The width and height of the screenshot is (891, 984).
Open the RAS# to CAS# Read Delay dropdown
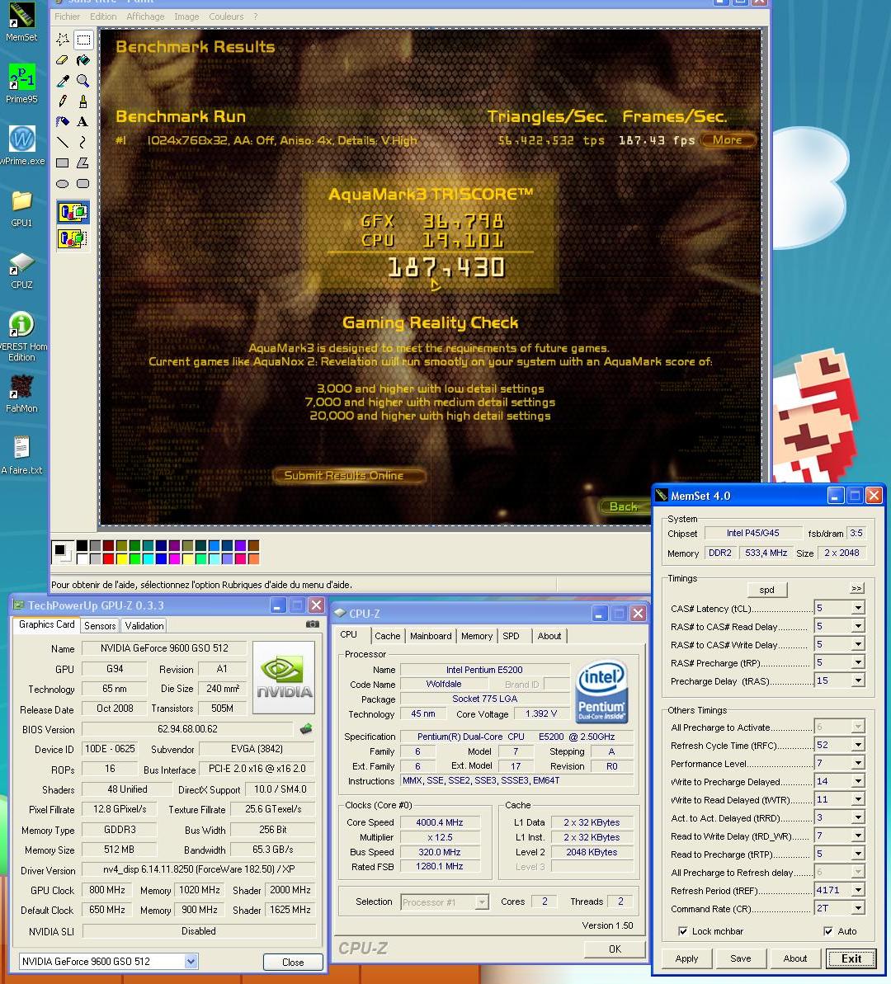[858, 626]
